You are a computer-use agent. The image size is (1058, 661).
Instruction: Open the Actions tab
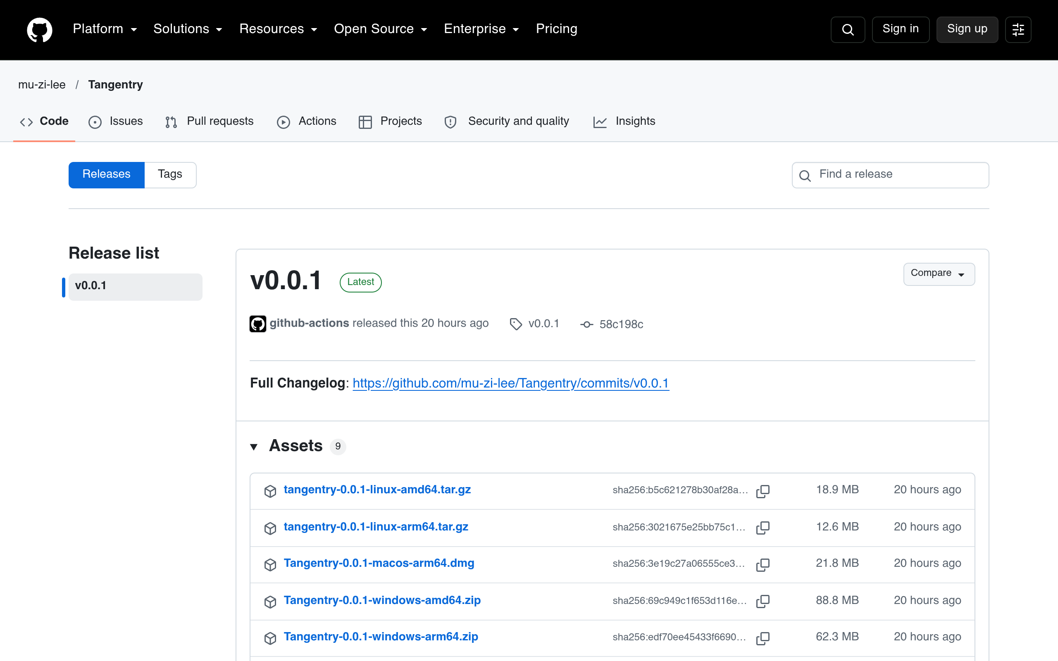click(307, 121)
